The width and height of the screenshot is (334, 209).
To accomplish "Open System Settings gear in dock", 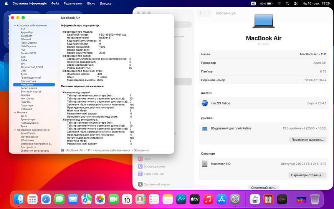I will click(235, 200).
